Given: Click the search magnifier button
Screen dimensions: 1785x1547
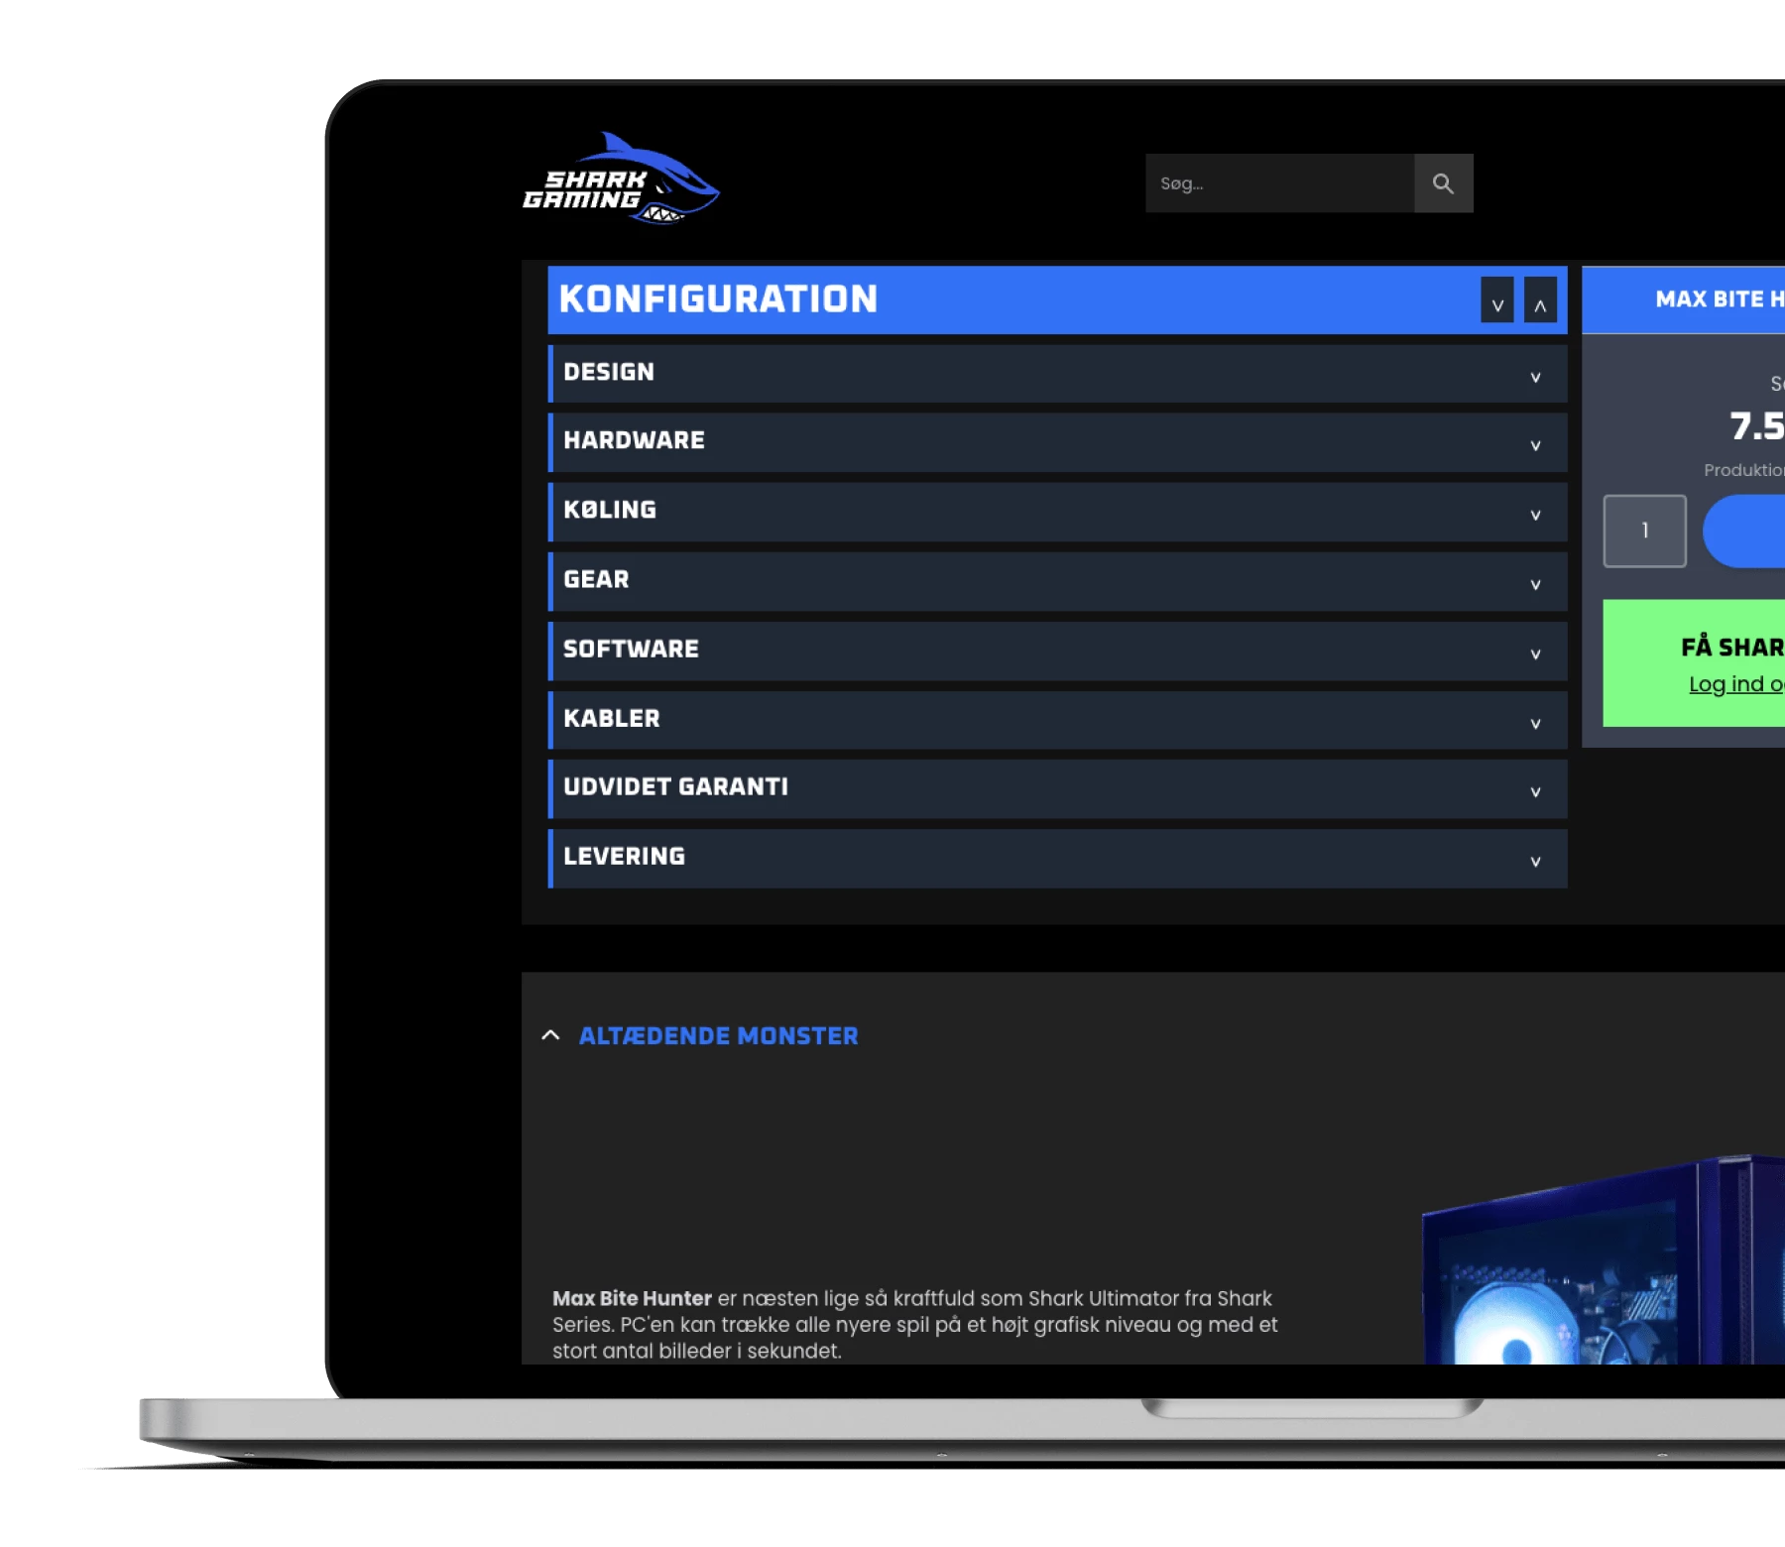Looking at the screenshot, I should tap(1443, 183).
